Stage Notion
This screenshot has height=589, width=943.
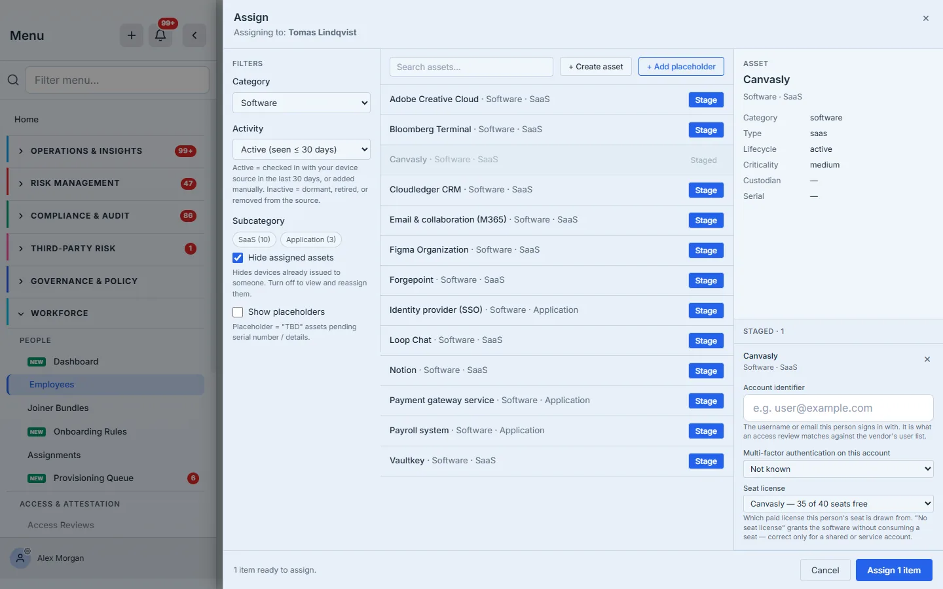[706, 371]
